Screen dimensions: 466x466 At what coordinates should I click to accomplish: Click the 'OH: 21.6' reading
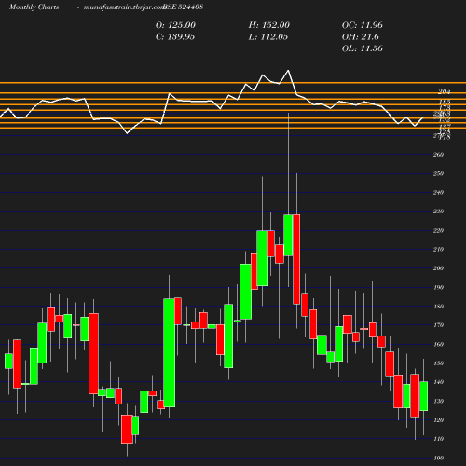(x=361, y=37)
